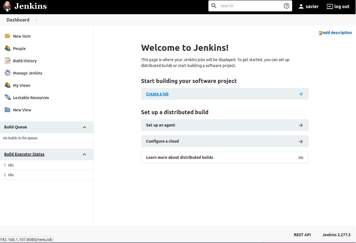This screenshot has height=243, width=356.
Task: Click the Jenkins title text in header
Action: 31,6
